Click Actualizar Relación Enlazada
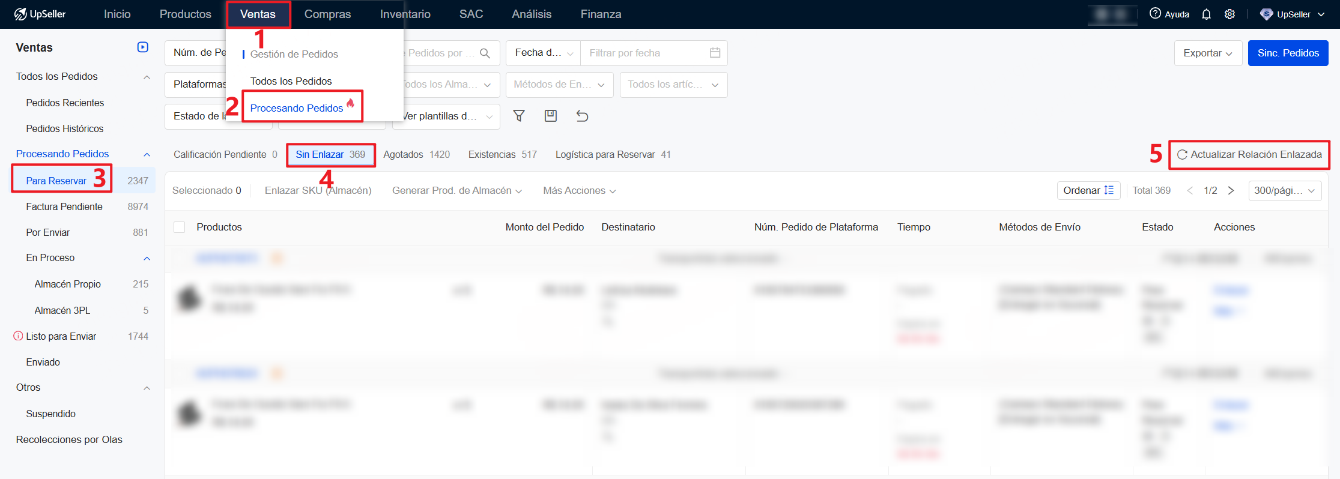The width and height of the screenshot is (1340, 479). pyautogui.click(x=1249, y=155)
